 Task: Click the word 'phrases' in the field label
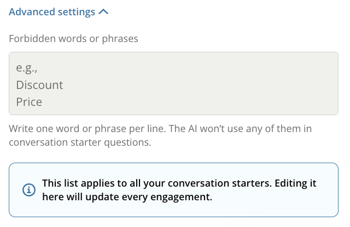tap(120, 39)
